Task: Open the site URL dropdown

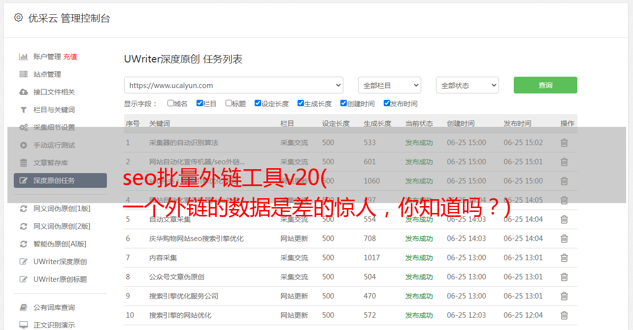Action: point(233,85)
